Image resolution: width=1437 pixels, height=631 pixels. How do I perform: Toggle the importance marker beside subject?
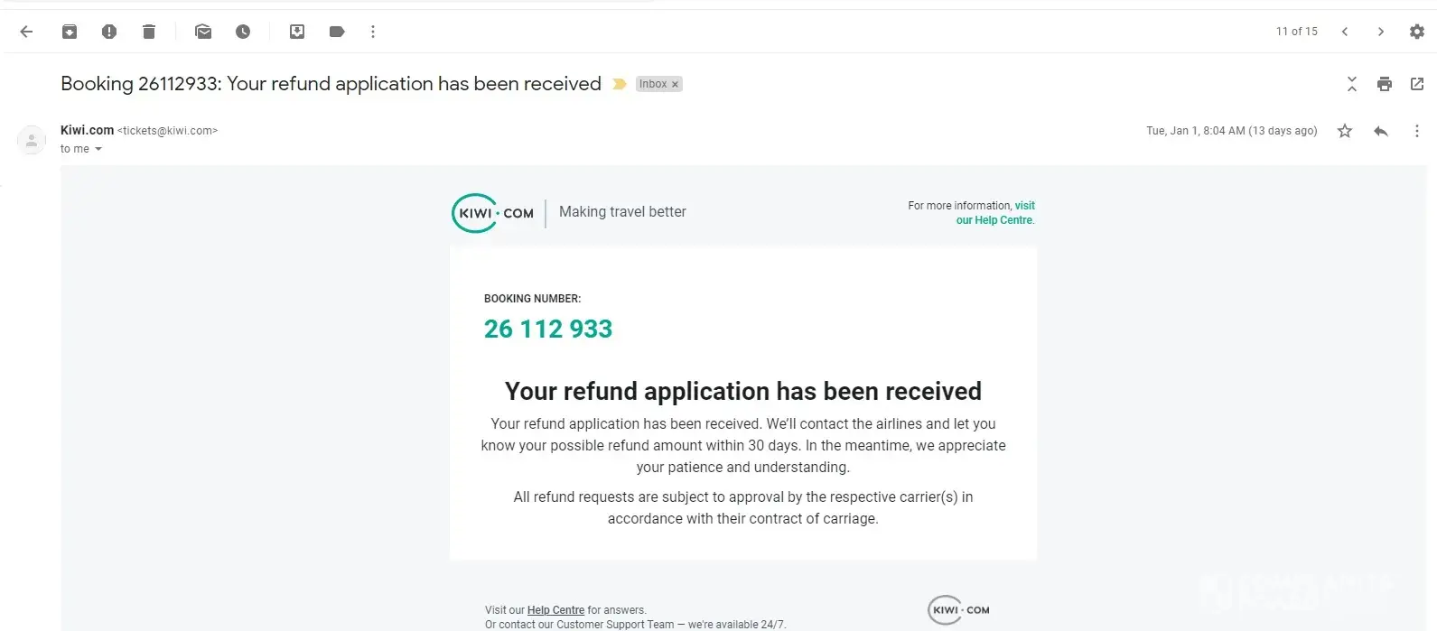click(x=620, y=84)
